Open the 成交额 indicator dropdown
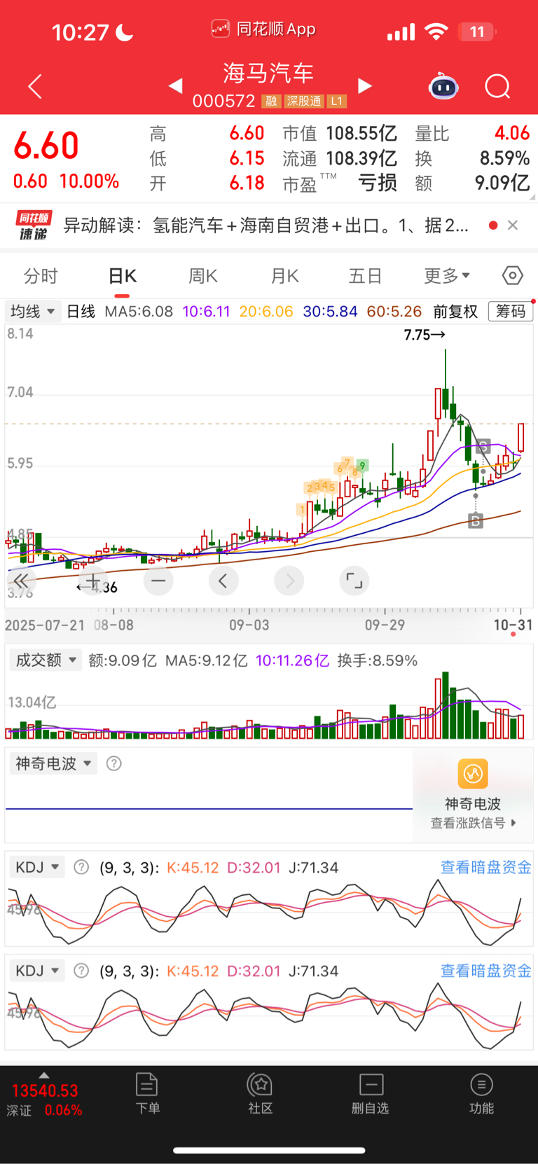This screenshot has width=538, height=1164. 46,660
